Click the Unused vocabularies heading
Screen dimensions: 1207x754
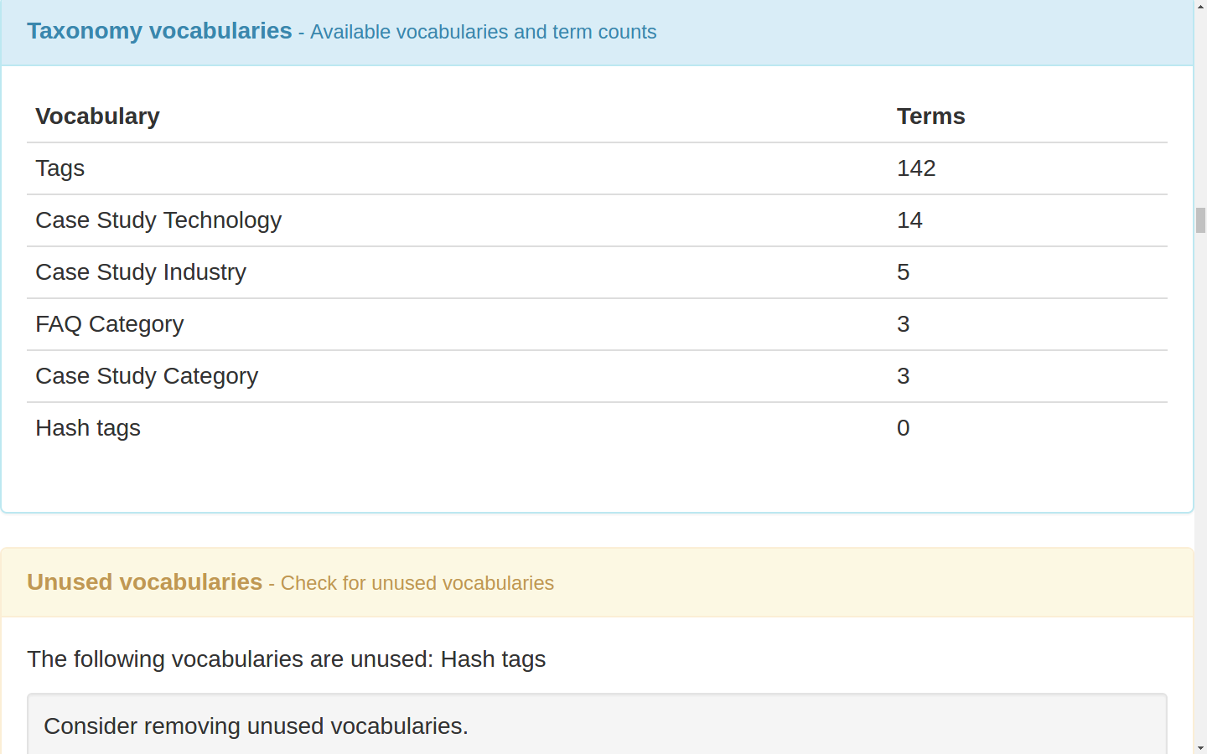[144, 582]
